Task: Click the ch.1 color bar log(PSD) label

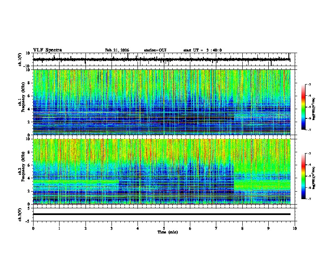Action: pyautogui.click(x=314, y=109)
